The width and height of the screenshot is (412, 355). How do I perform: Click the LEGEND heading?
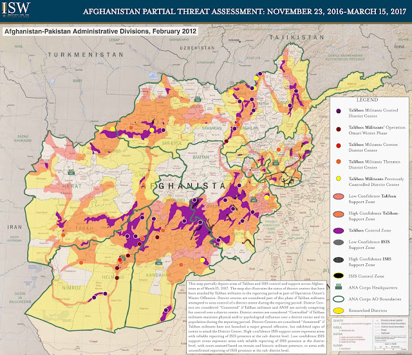[x=367, y=100]
